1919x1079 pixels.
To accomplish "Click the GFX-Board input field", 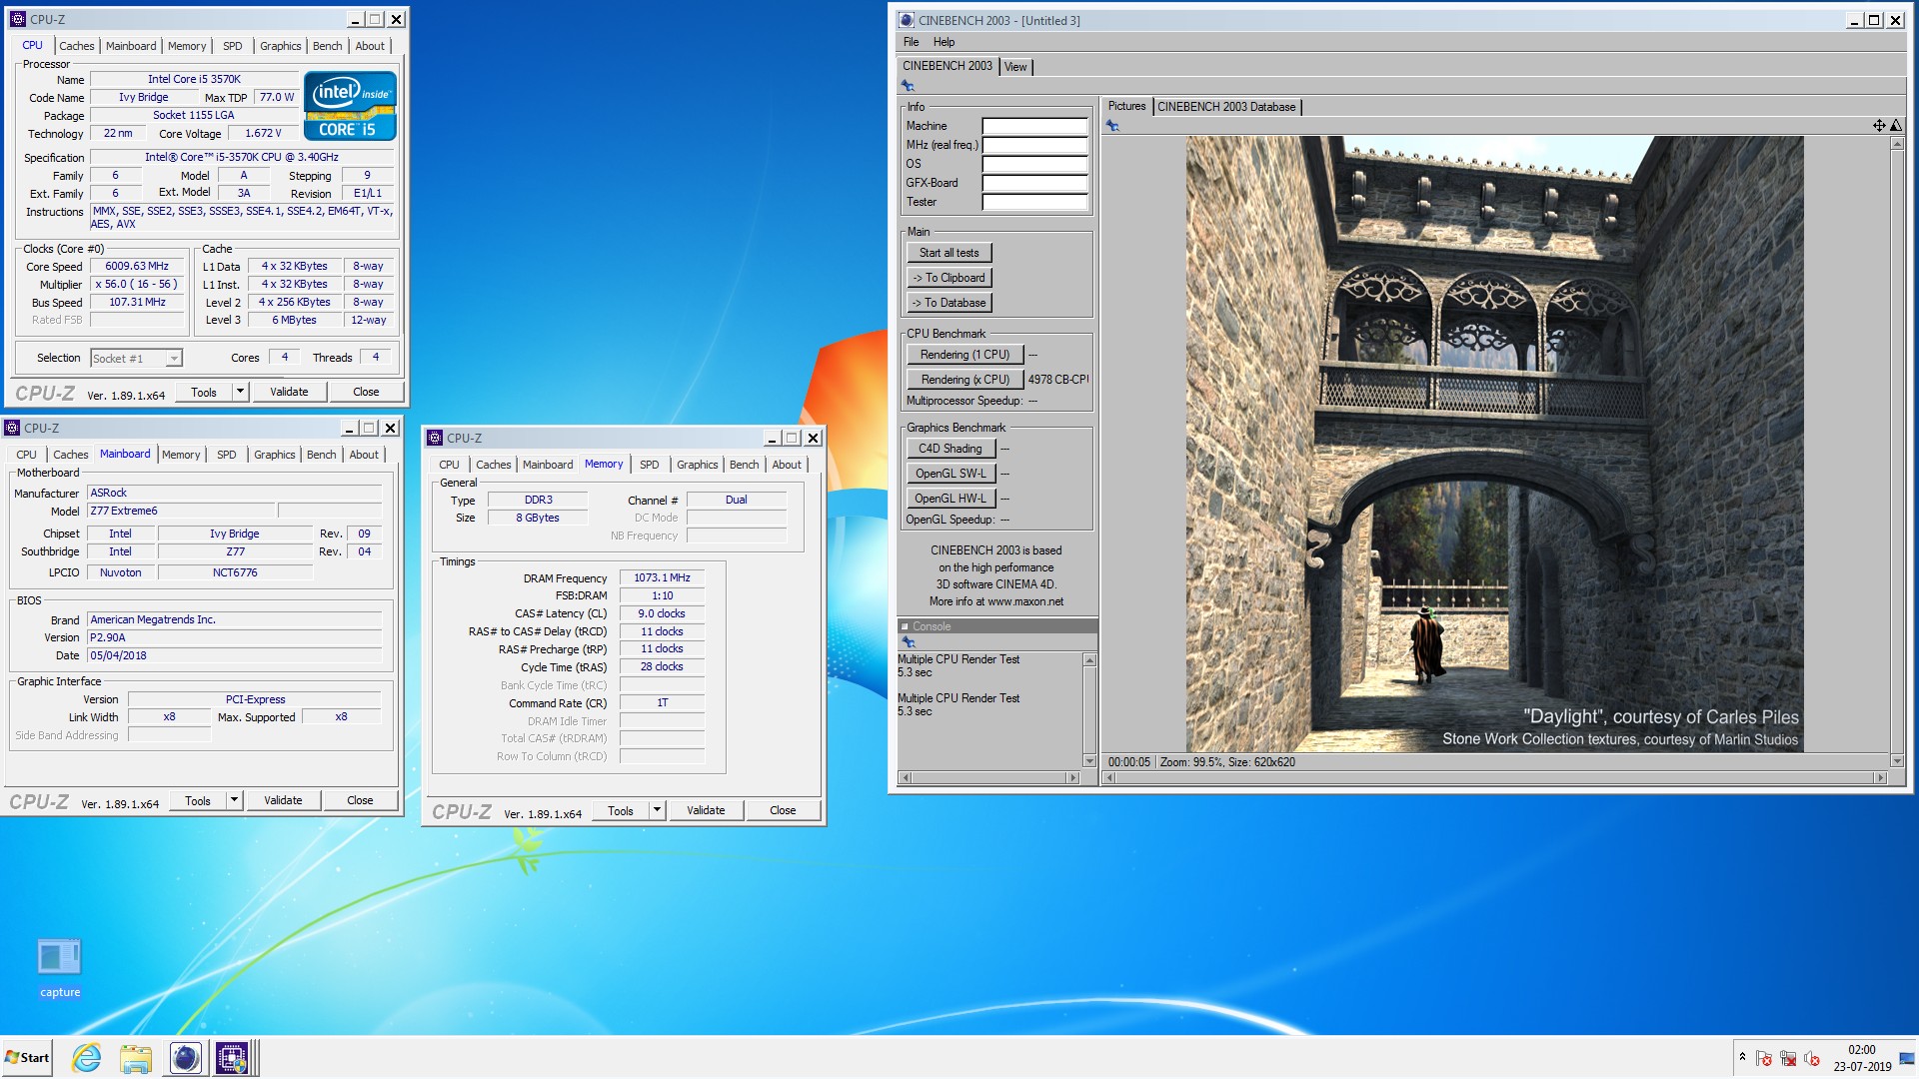I will pos(1034,183).
